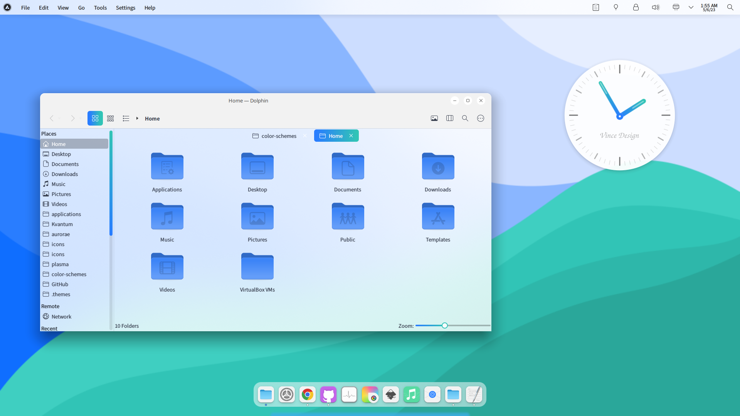Toggle split view in Dolphin toolbar

450,118
